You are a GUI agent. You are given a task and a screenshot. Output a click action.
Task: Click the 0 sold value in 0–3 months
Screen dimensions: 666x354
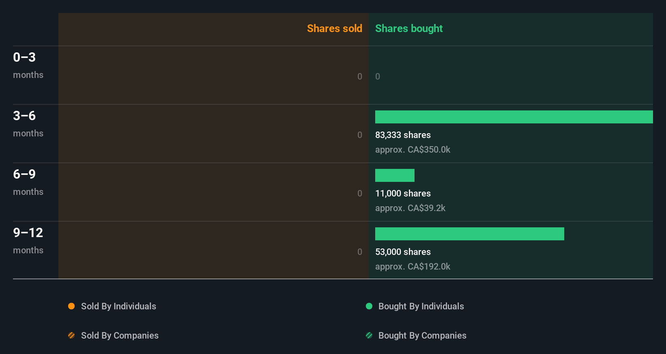click(360, 76)
